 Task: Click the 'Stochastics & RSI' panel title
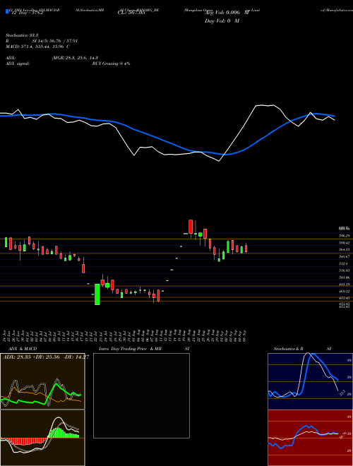coord(302,349)
